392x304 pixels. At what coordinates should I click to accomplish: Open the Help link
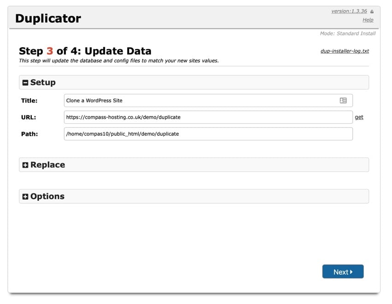click(x=368, y=20)
